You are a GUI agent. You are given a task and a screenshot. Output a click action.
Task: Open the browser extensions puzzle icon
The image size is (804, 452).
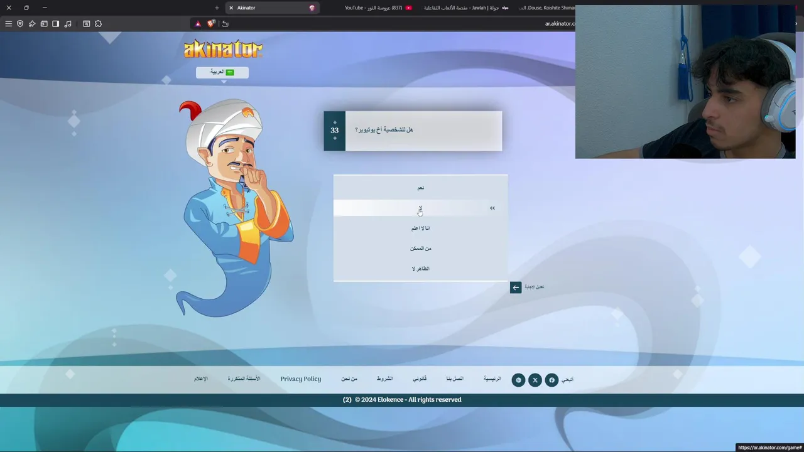(x=99, y=24)
